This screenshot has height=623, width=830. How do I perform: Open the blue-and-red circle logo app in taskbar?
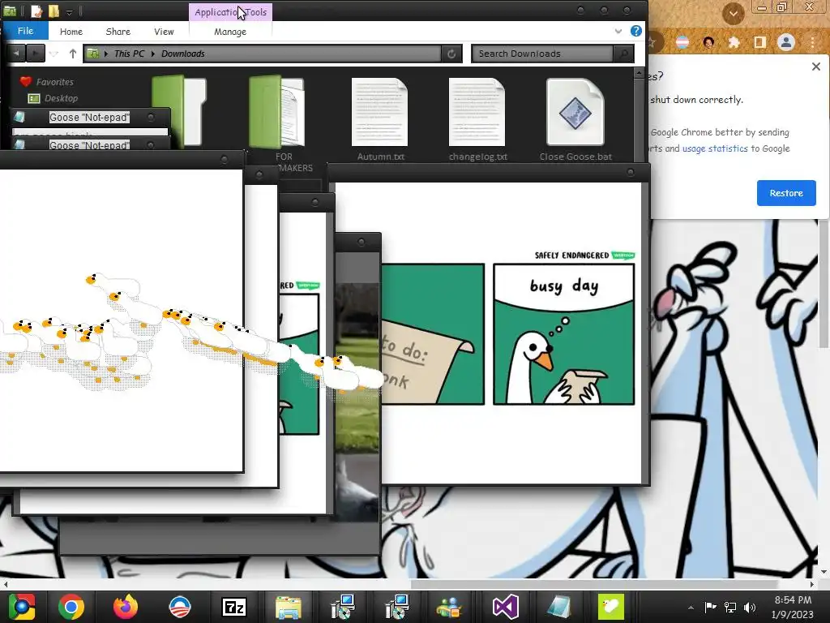pyautogui.click(x=179, y=607)
